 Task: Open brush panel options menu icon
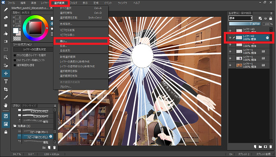[55, 106]
